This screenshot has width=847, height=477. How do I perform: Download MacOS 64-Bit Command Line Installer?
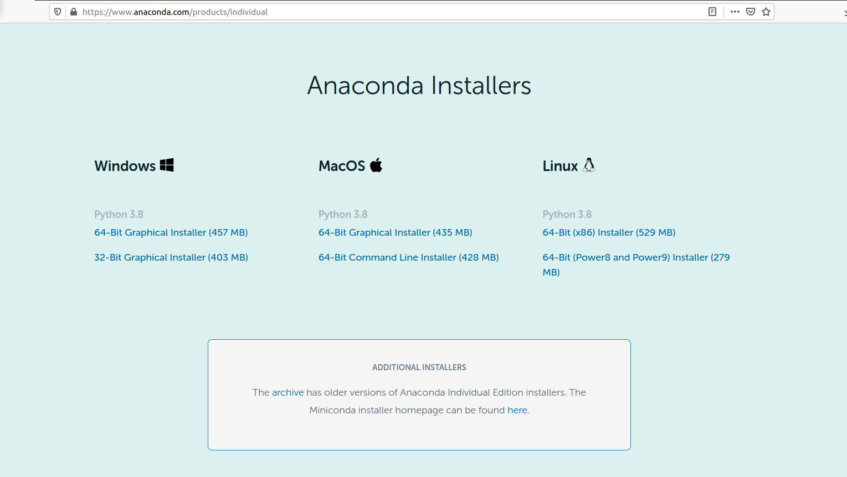tap(409, 257)
